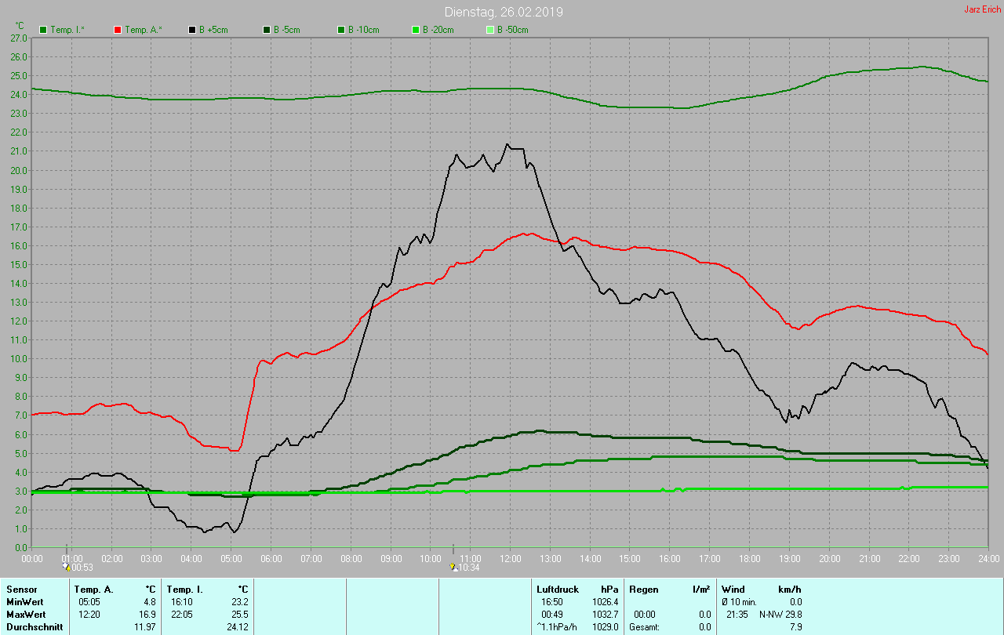Click the B -5cm legend square

[x=267, y=30]
